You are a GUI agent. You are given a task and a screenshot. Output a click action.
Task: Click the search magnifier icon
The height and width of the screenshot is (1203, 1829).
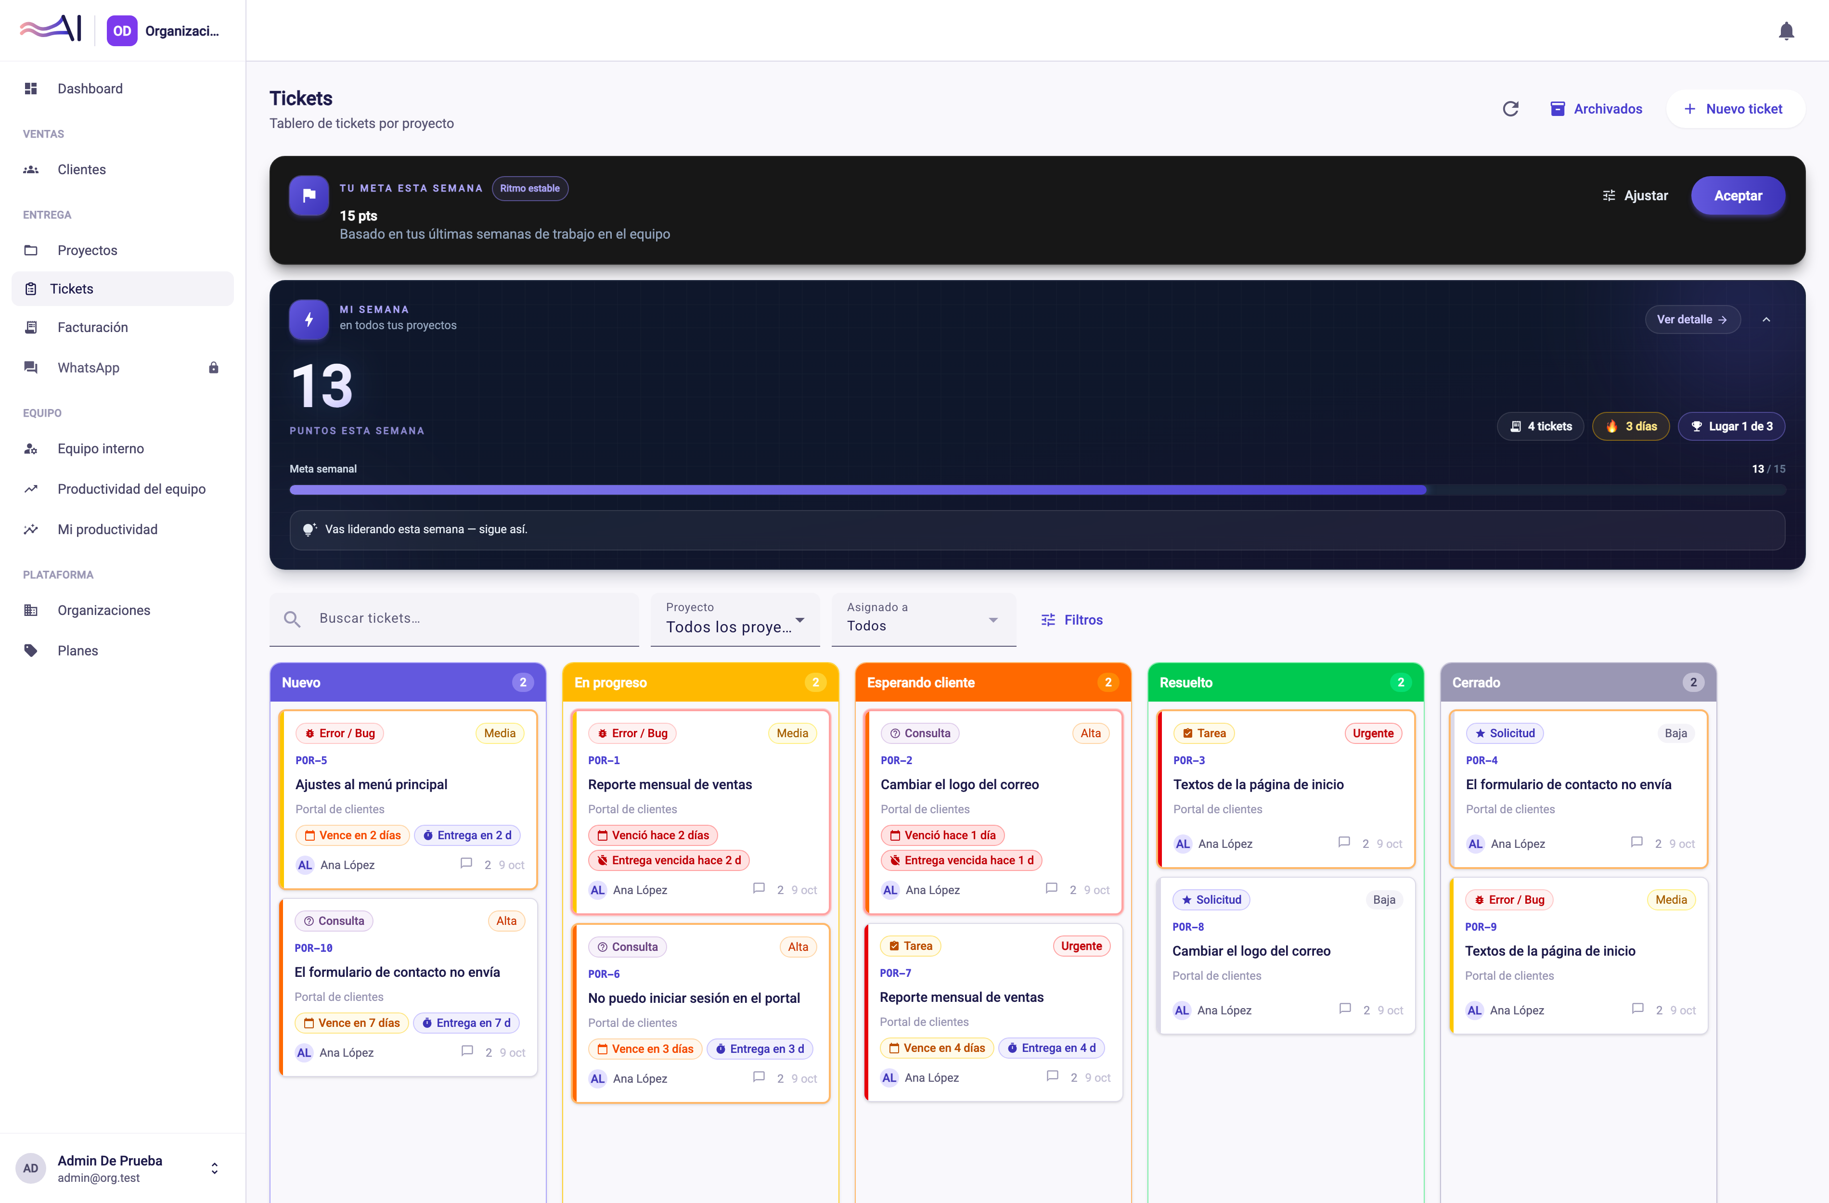(292, 619)
